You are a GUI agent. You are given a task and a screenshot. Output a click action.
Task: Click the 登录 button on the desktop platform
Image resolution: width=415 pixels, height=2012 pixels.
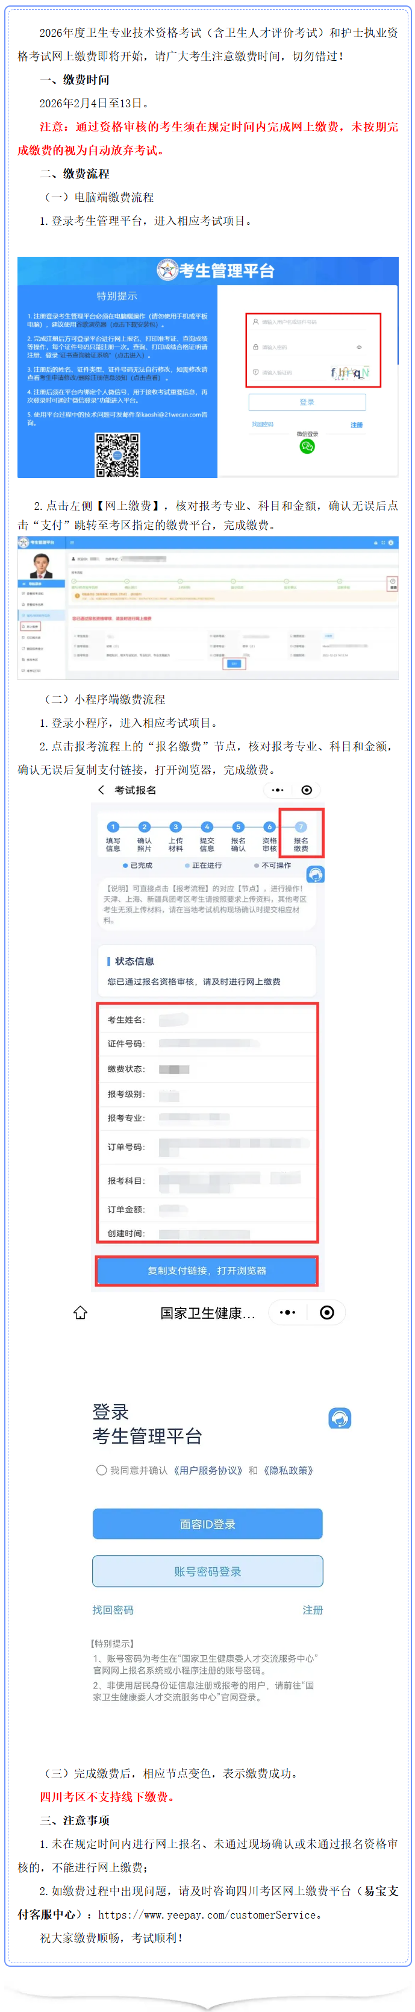(x=307, y=401)
